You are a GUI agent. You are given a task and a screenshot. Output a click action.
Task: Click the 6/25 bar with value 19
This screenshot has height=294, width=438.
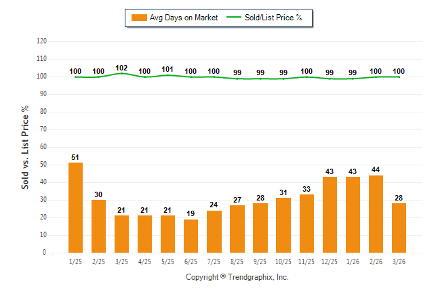191,236
